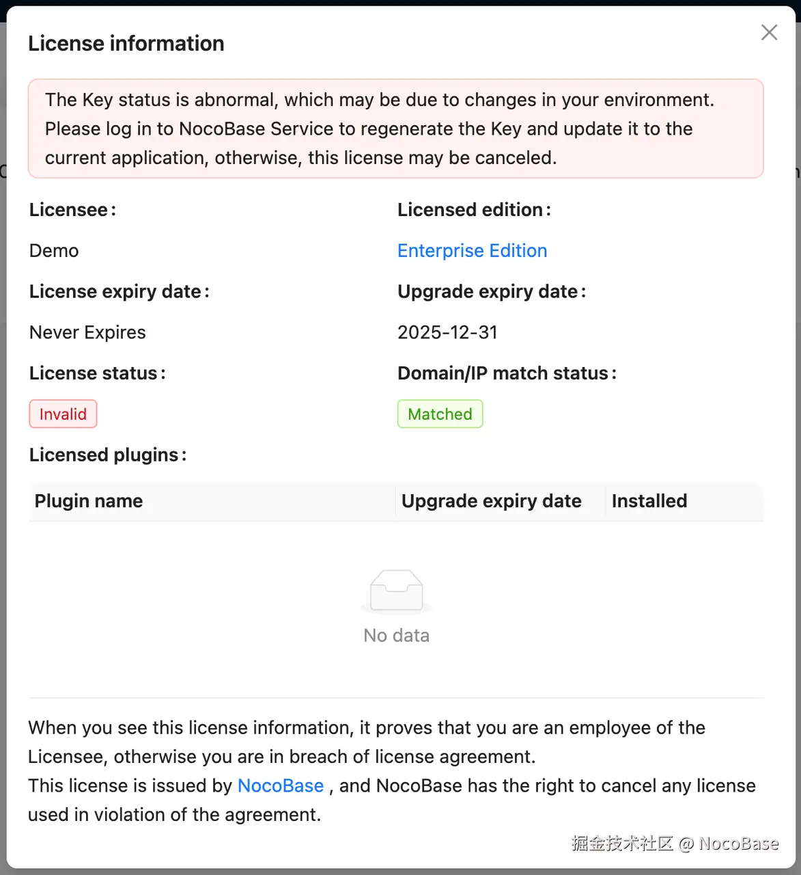
Task: Click the Upgrade expiry date column header
Action: point(491,501)
